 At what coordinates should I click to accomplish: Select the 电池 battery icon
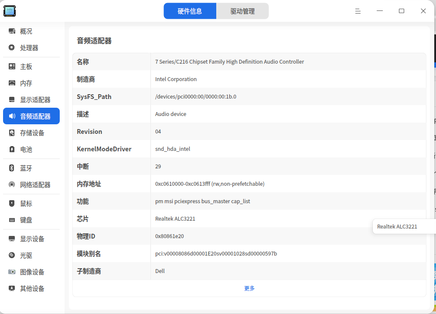(12, 149)
